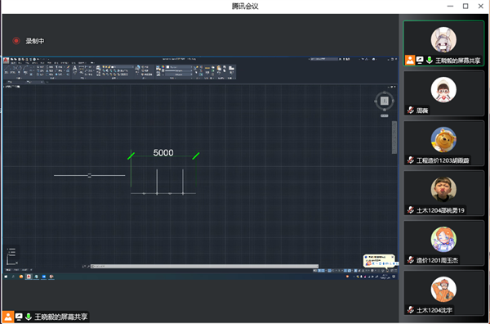Click the new drawing tab plus button
Image resolution: width=490 pixels, height=324 pixels.
coord(47,82)
